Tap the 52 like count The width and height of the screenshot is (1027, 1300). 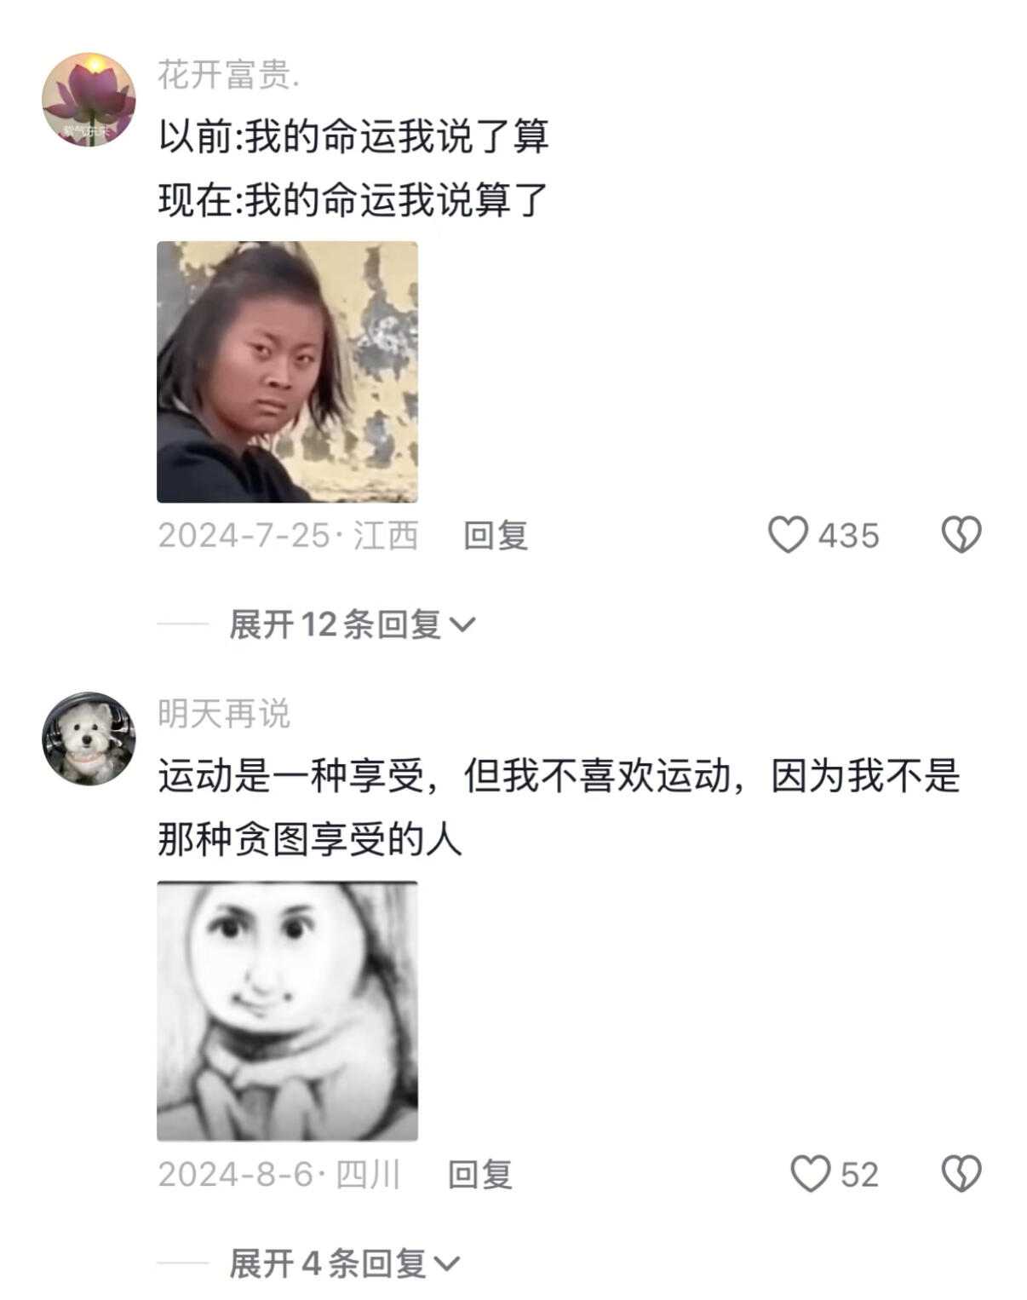click(x=859, y=1175)
